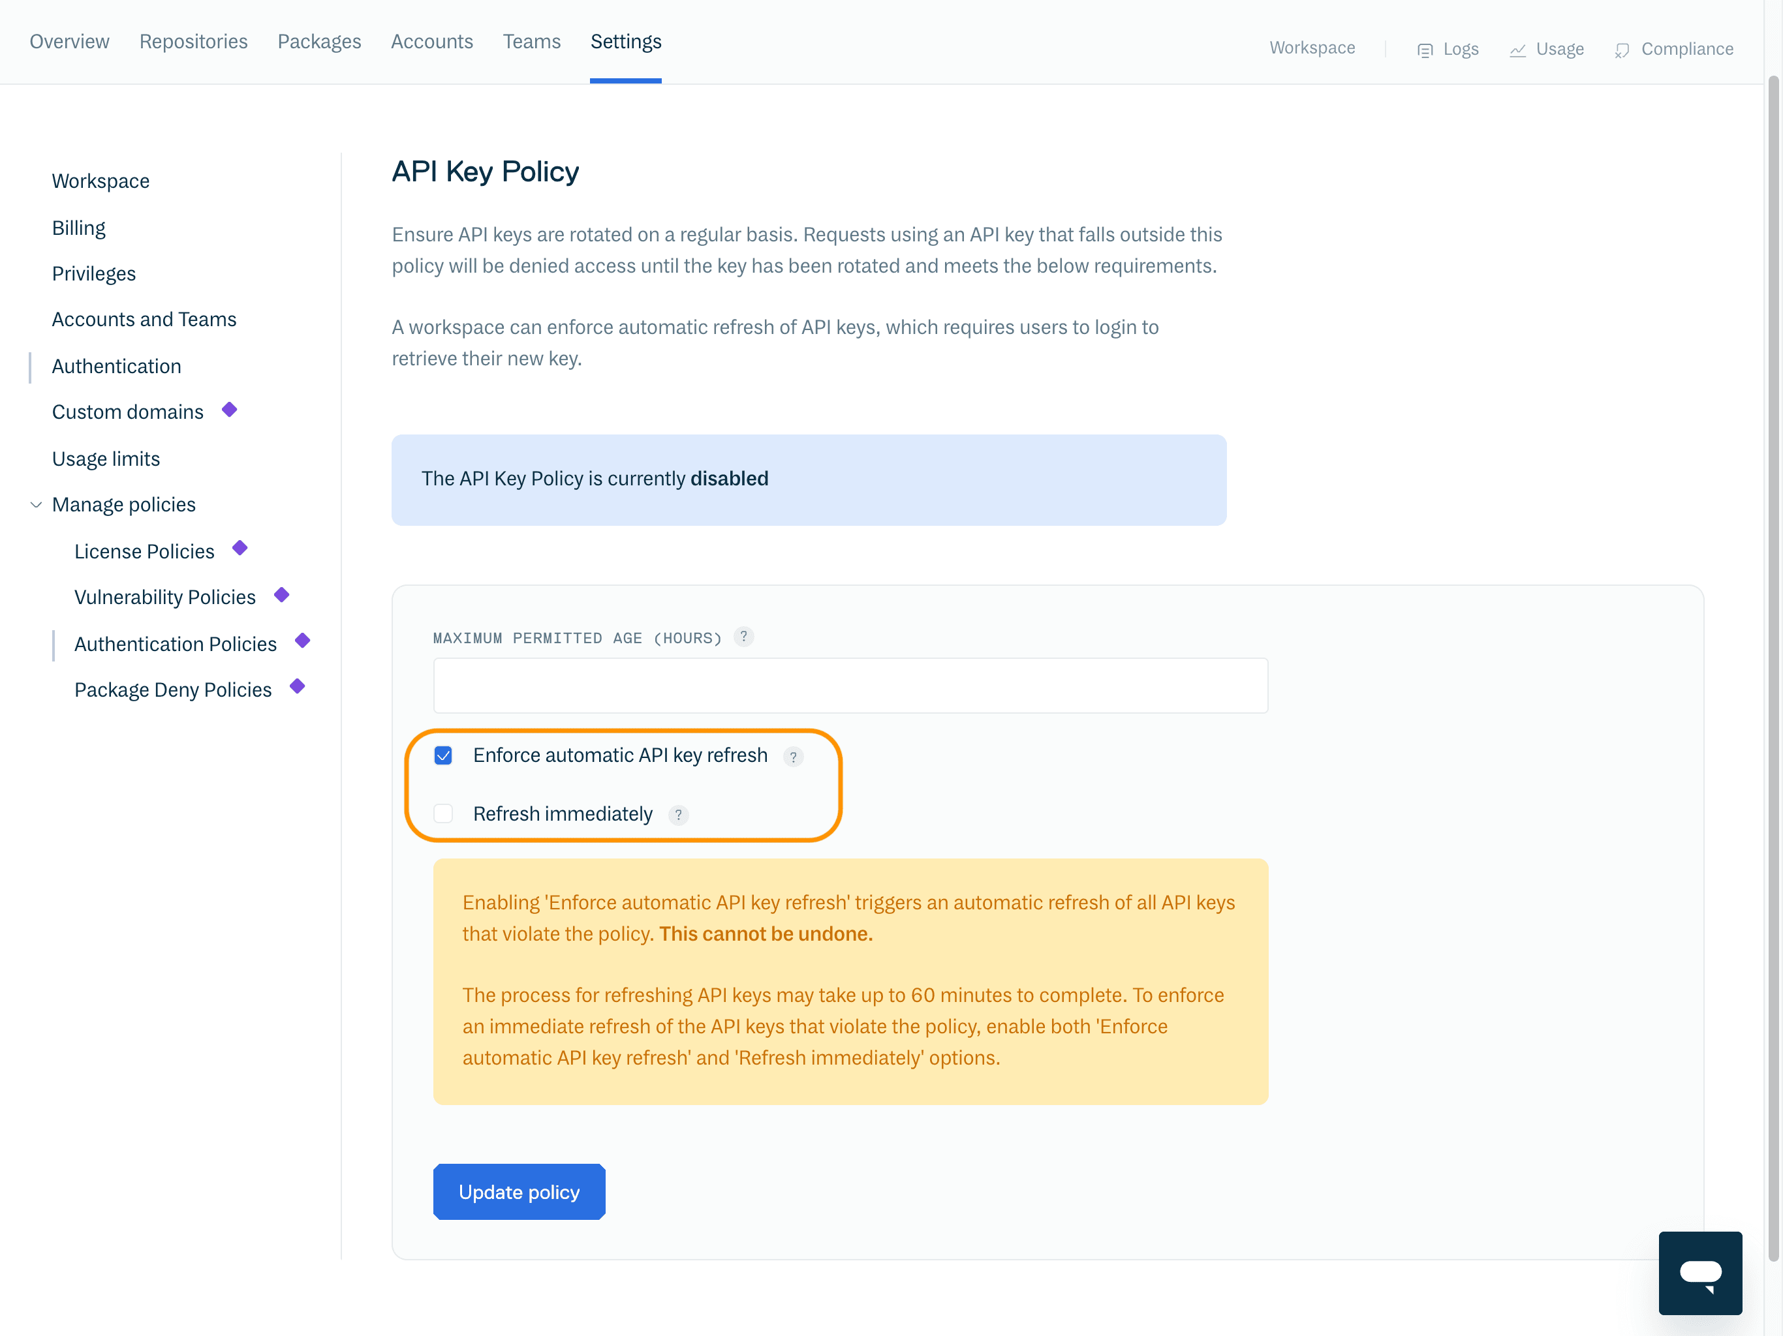Viewport: 1783px width, 1336px height.
Task: Open the chat support widget
Action: [1701, 1273]
